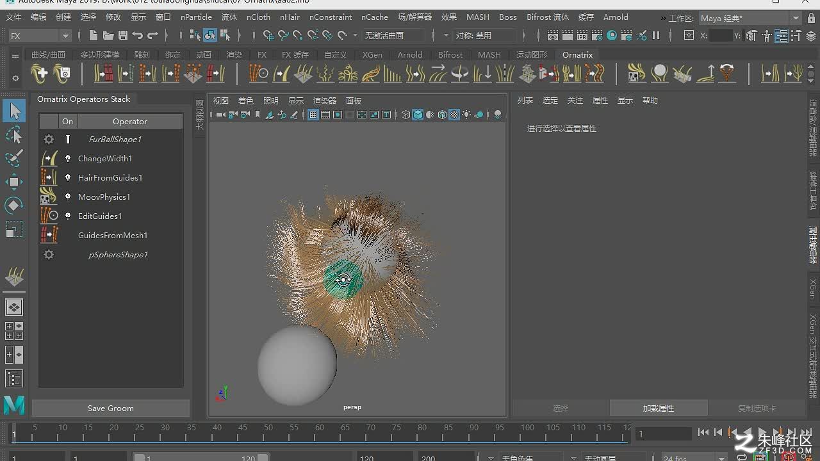
Task: Toggle use all lights bulb icon
Action: (x=466, y=115)
